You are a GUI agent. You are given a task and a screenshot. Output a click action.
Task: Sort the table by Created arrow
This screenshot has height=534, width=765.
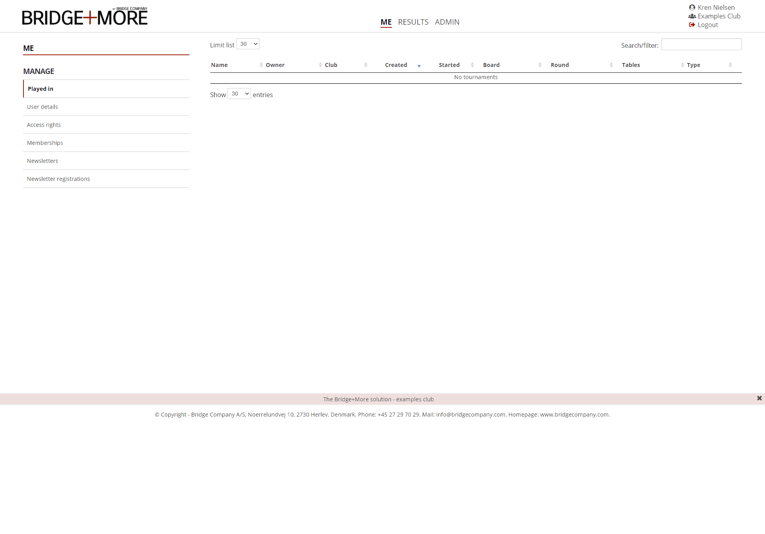(419, 66)
